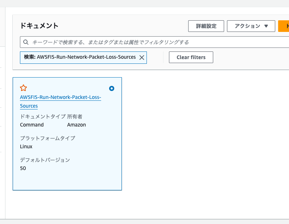Viewport: 289px width, 224px height.
Task: Click the ドキュメントタイプ label
Action: tap(43, 116)
